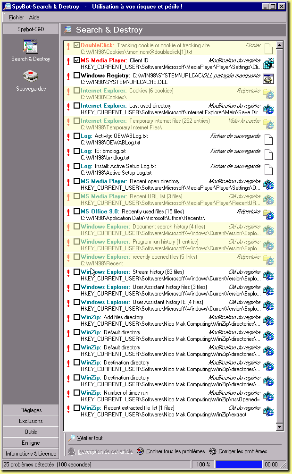Click Description de cet article
Image resolution: width=292 pixels, height=474 pixels.
[100, 451]
